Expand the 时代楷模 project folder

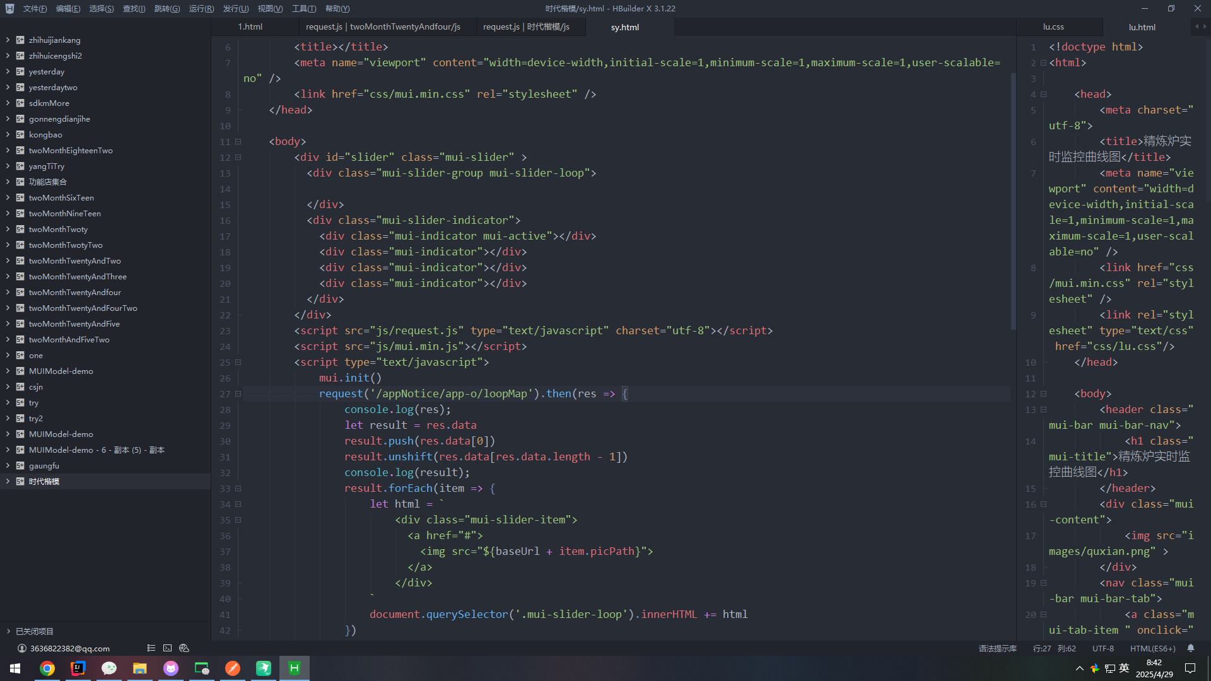click(x=8, y=481)
